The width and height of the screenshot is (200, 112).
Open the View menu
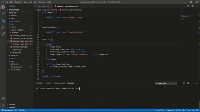26,2
